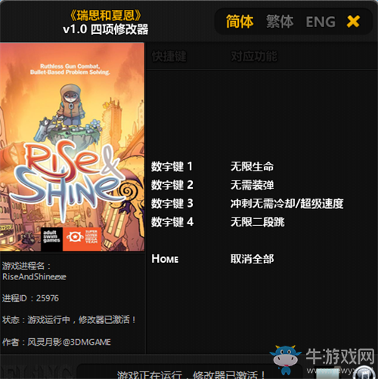Screen dimensions: 378x379
Task: Toggle 冲刺无需冷却/超级速度 option
Action: coord(287,203)
